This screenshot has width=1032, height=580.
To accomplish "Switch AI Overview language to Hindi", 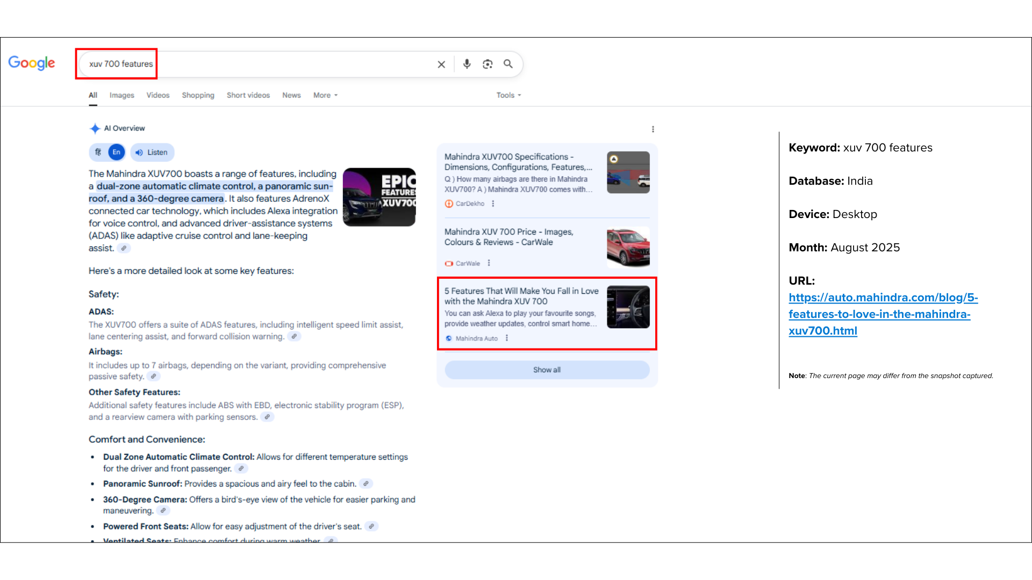I will pos(98,153).
